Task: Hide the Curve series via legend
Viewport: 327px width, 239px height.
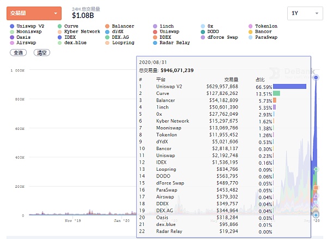Action: 71,26
